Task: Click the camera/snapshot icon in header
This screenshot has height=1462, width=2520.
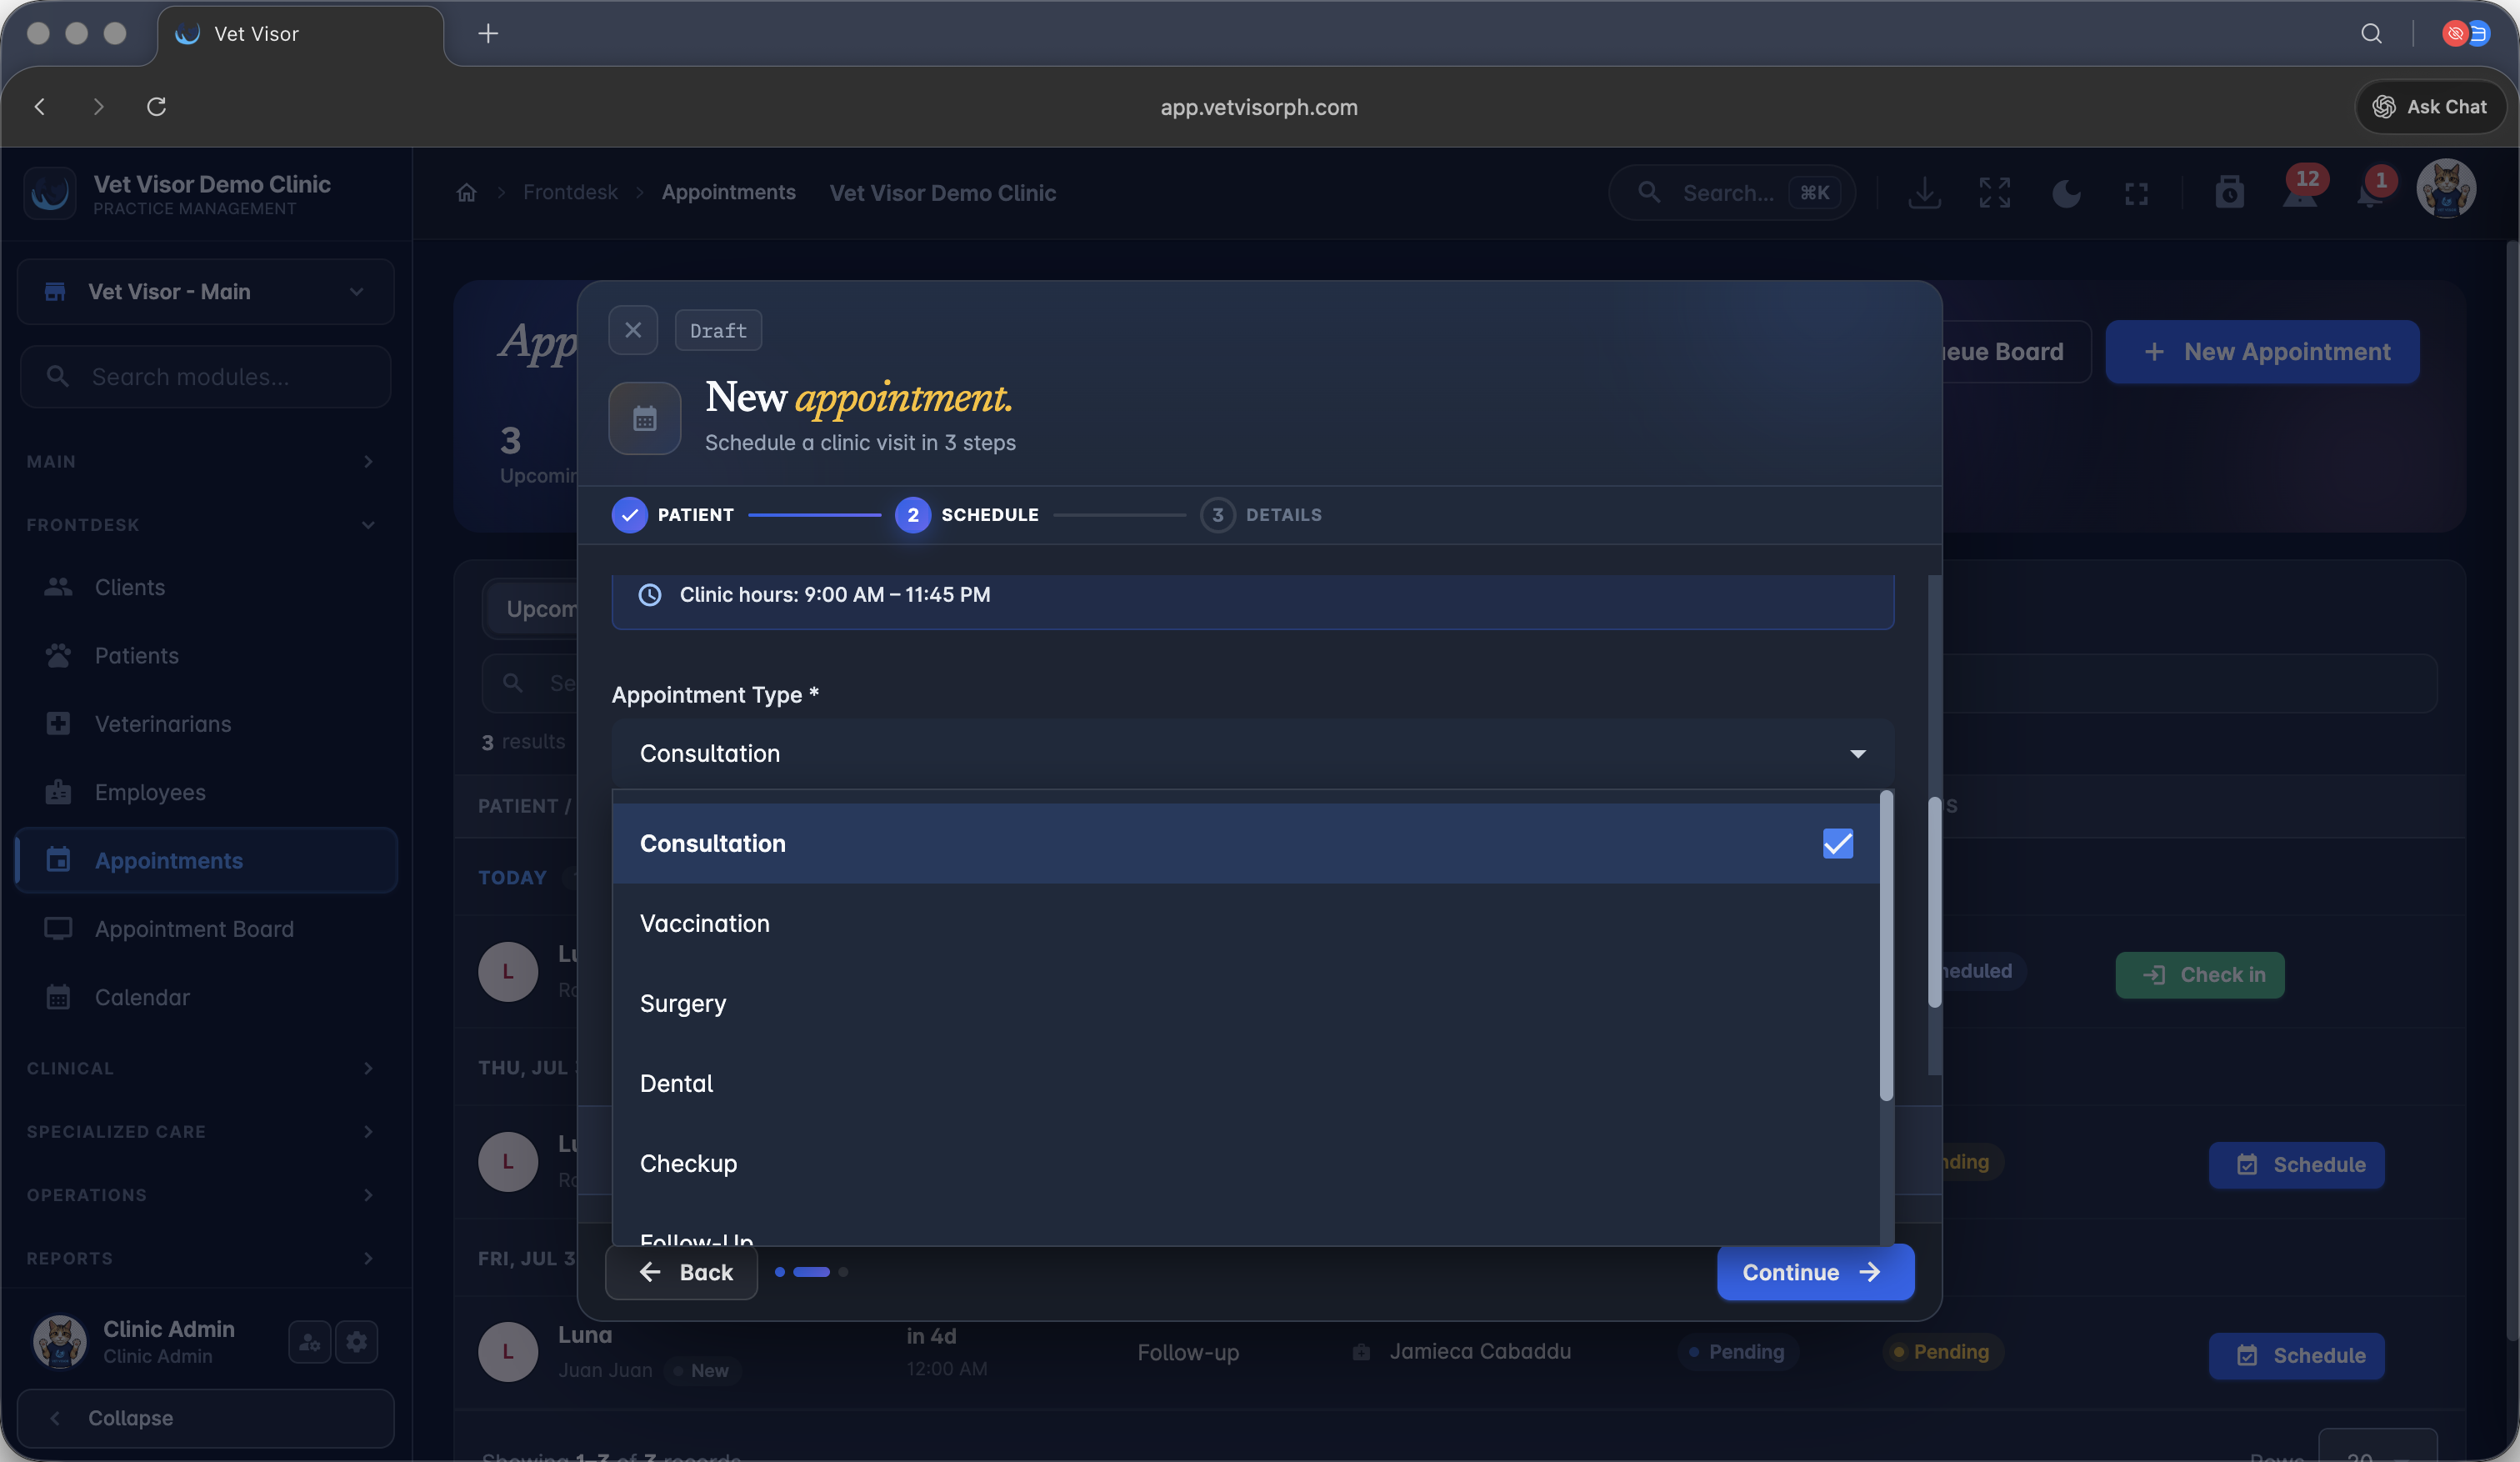Action: 2230,193
